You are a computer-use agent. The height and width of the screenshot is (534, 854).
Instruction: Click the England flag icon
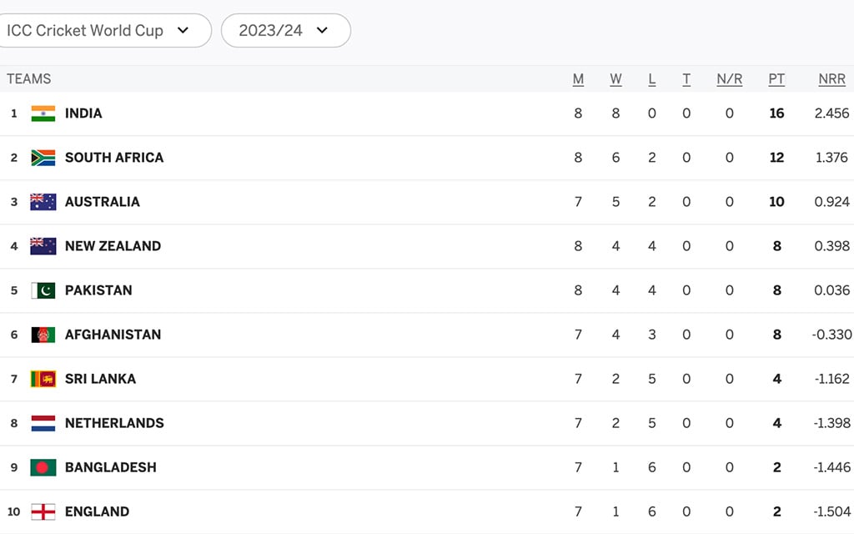43,511
